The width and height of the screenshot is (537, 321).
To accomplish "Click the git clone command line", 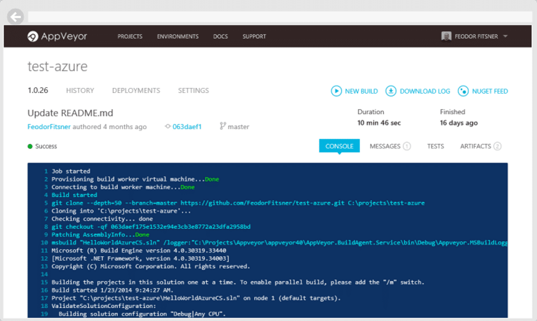I will [x=238, y=203].
